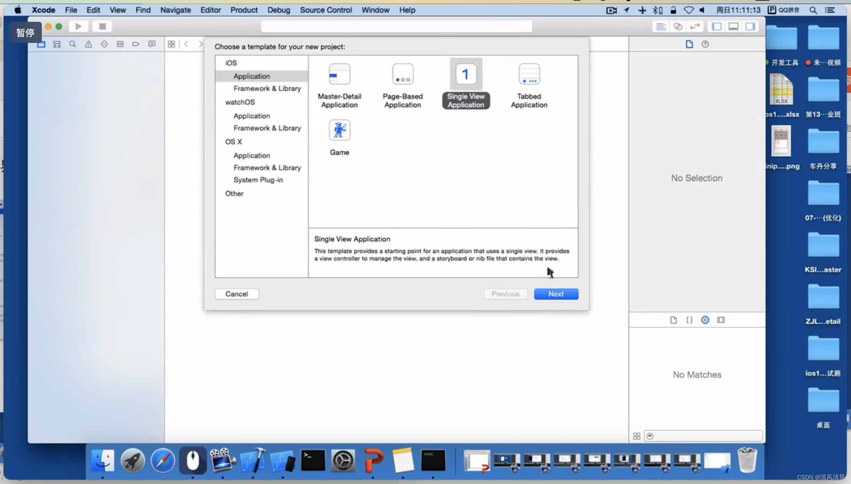Show the Object library

(x=705, y=320)
